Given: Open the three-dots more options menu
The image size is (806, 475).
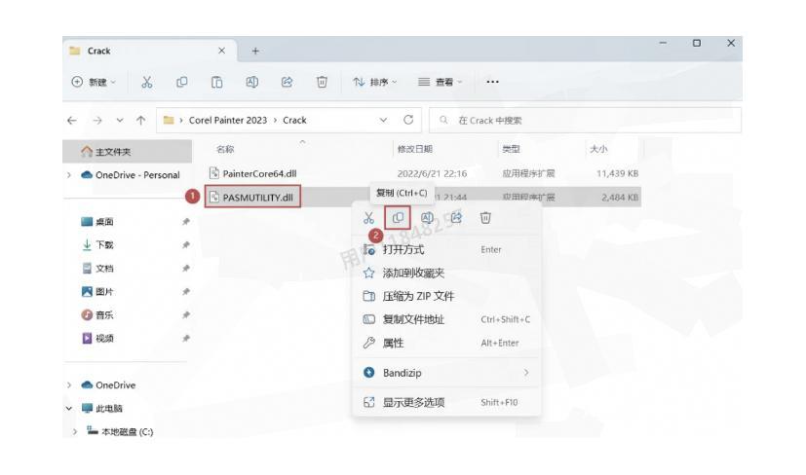Looking at the screenshot, I should (x=492, y=82).
